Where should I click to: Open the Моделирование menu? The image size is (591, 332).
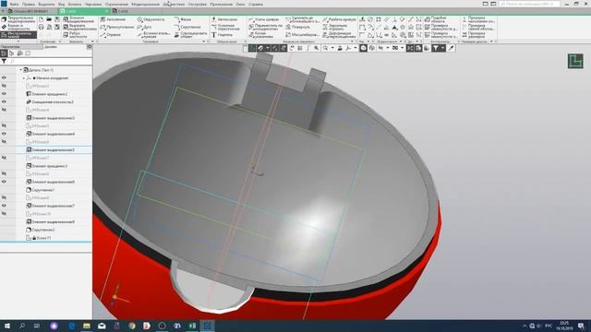click(146, 4)
